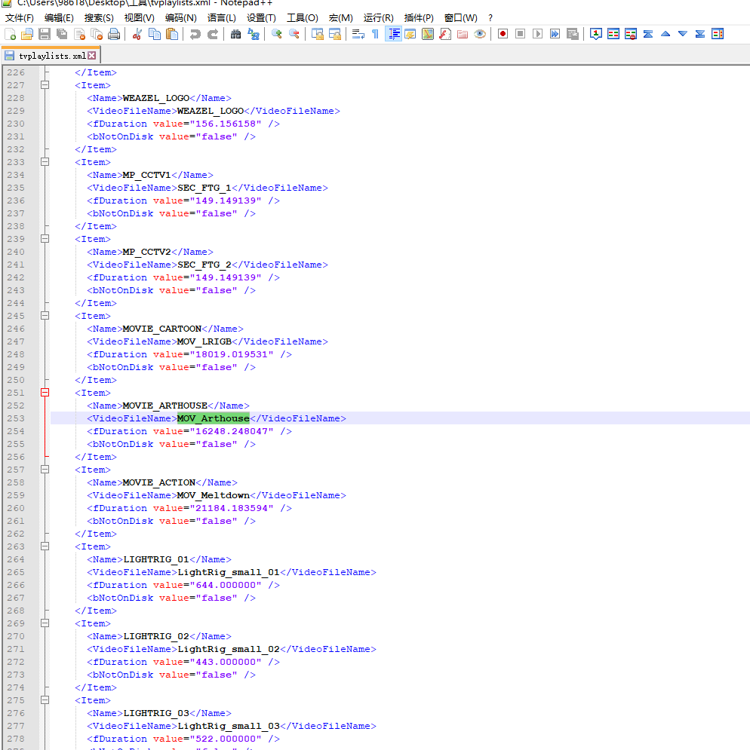Open the 插件(P) menu
Viewport: 750px width, 750px height.
point(419,17)
